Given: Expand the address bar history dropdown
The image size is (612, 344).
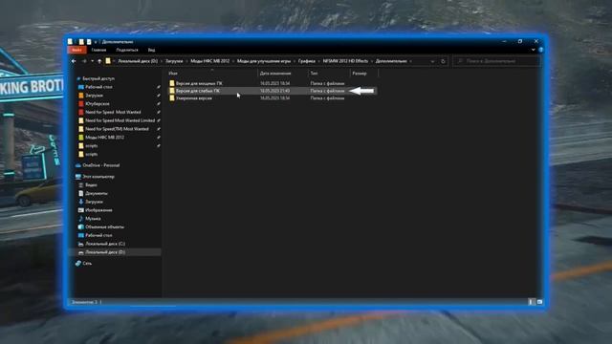Looking at the screenshot, I should (432, 61).
